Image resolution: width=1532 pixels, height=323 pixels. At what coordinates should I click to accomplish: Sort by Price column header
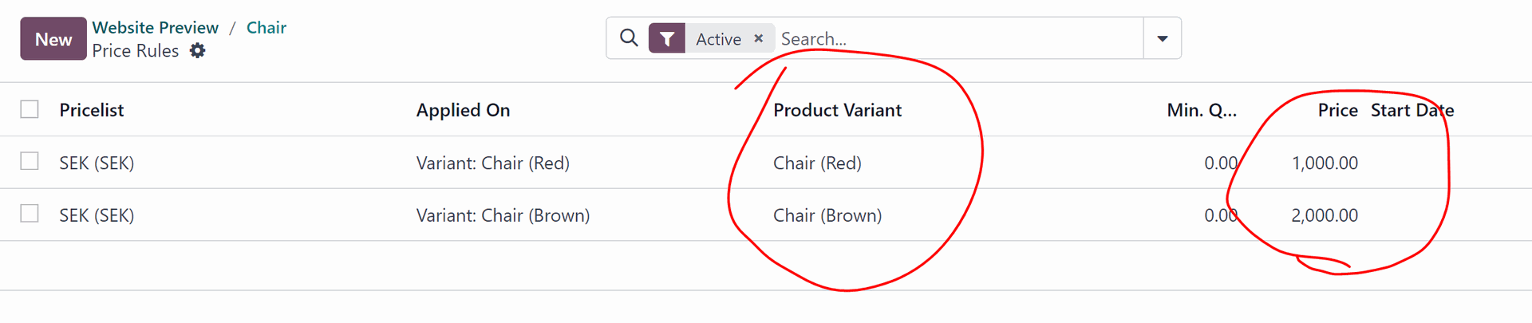coord(1338,110)
